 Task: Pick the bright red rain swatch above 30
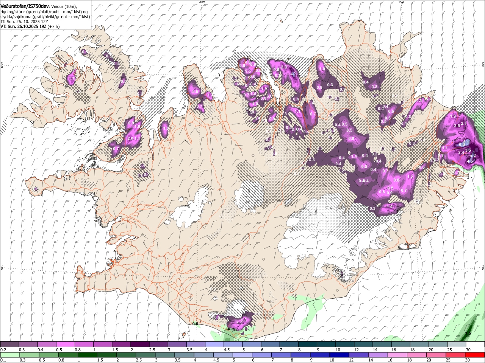[x=475, y=355]
